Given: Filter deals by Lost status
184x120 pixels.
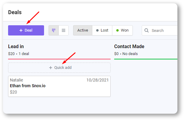Looking at the screenshot, I should (x=102, y=30).
